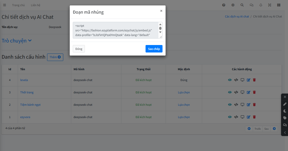This screenshot has width=288, height=151.
Task: Edit the Thời trang configuration
Action: point(248,92)
